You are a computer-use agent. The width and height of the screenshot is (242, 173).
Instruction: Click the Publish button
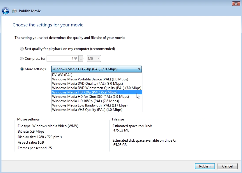click(205, 166)
